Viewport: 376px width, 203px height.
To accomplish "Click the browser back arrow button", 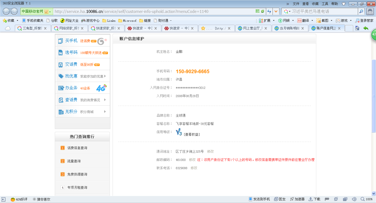I will [6, 12].
